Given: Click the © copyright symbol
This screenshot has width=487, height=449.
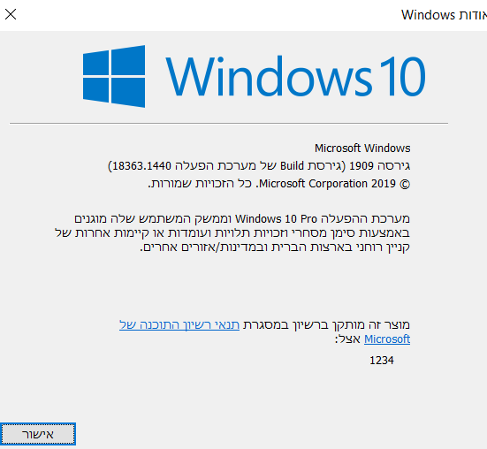Looking at the screenshot, I should click(405, 185).
